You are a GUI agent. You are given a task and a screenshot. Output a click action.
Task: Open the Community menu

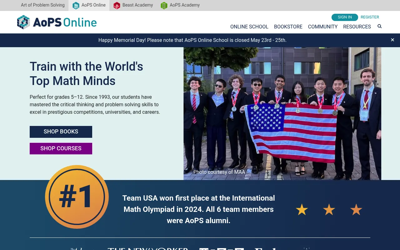tap(323, 27)
